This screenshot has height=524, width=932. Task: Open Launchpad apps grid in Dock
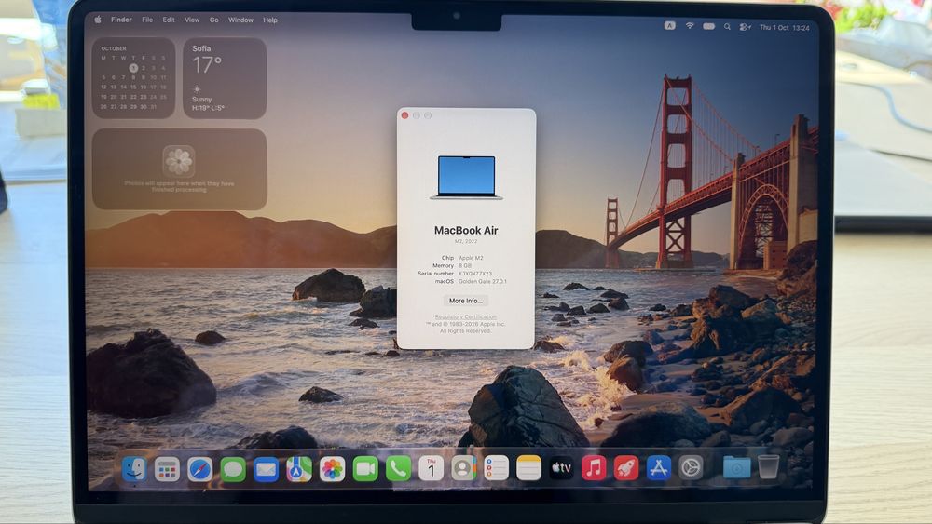[x=167, y=469]
